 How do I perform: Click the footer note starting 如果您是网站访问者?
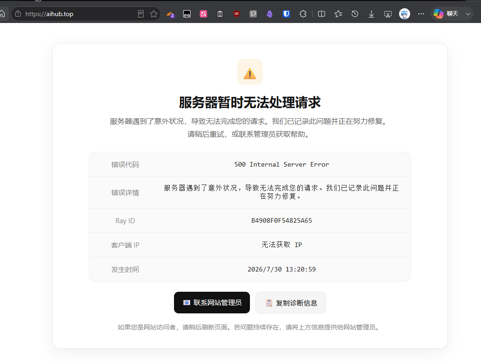point(249,327)
